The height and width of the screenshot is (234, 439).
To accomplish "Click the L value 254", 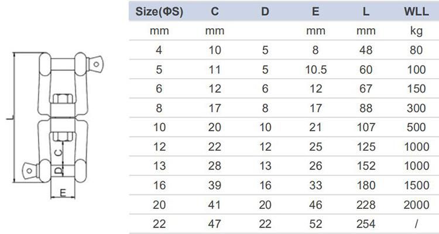I will coord(366,224).
